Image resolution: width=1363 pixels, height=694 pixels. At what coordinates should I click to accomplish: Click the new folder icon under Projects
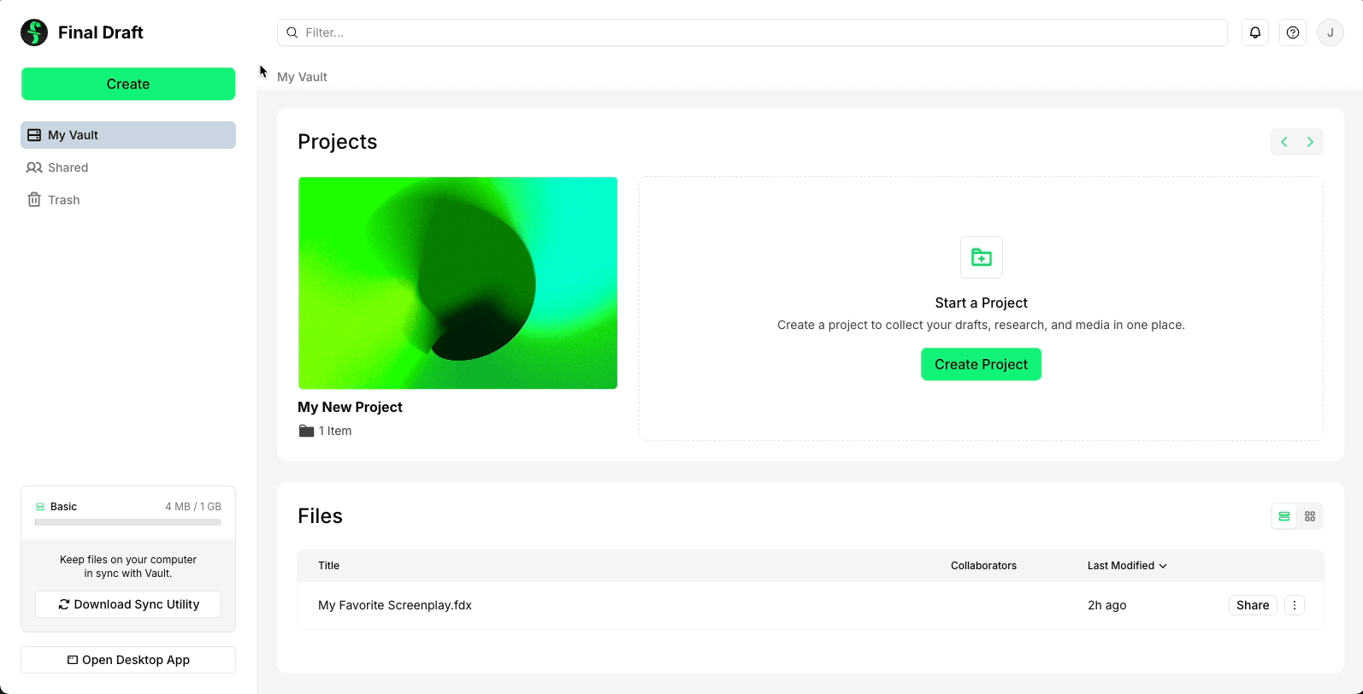click(x=982, y=257)
